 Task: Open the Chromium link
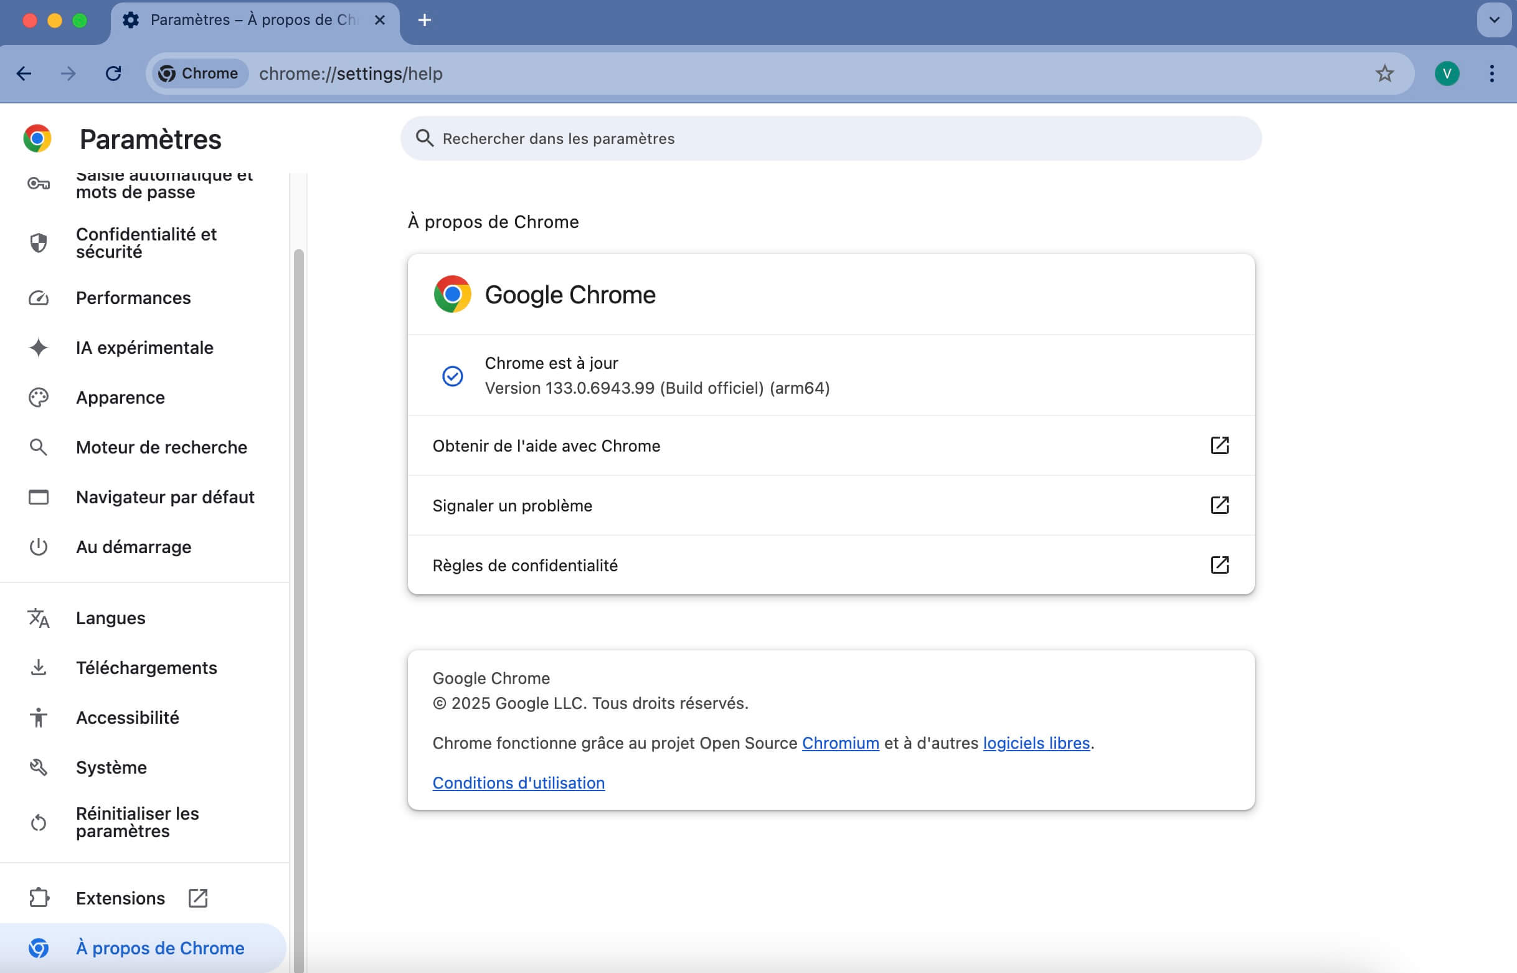coord(840,743)
